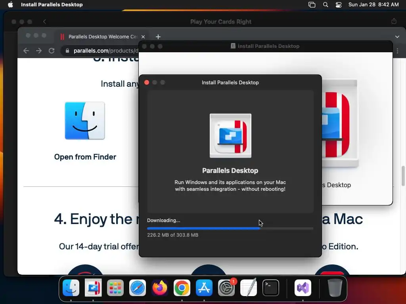
Task: Open the Chrome three-dot menu
Action: point(397,51)
